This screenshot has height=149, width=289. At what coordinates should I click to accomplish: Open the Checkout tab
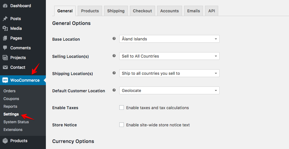click(142, 11)
